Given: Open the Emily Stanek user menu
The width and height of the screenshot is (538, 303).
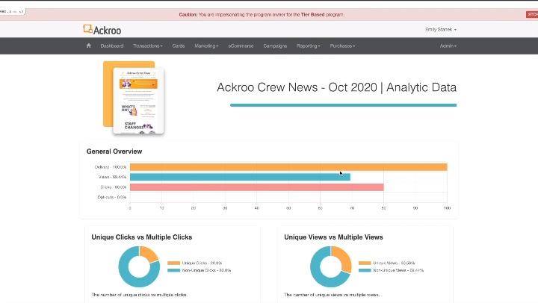Looking at the screenshot, I should [441, 29].
